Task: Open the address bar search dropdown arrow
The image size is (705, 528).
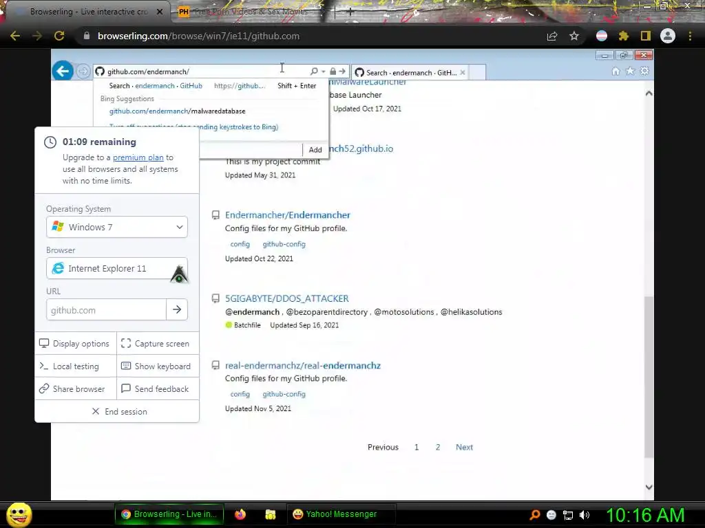Action: tap(324, 71)
